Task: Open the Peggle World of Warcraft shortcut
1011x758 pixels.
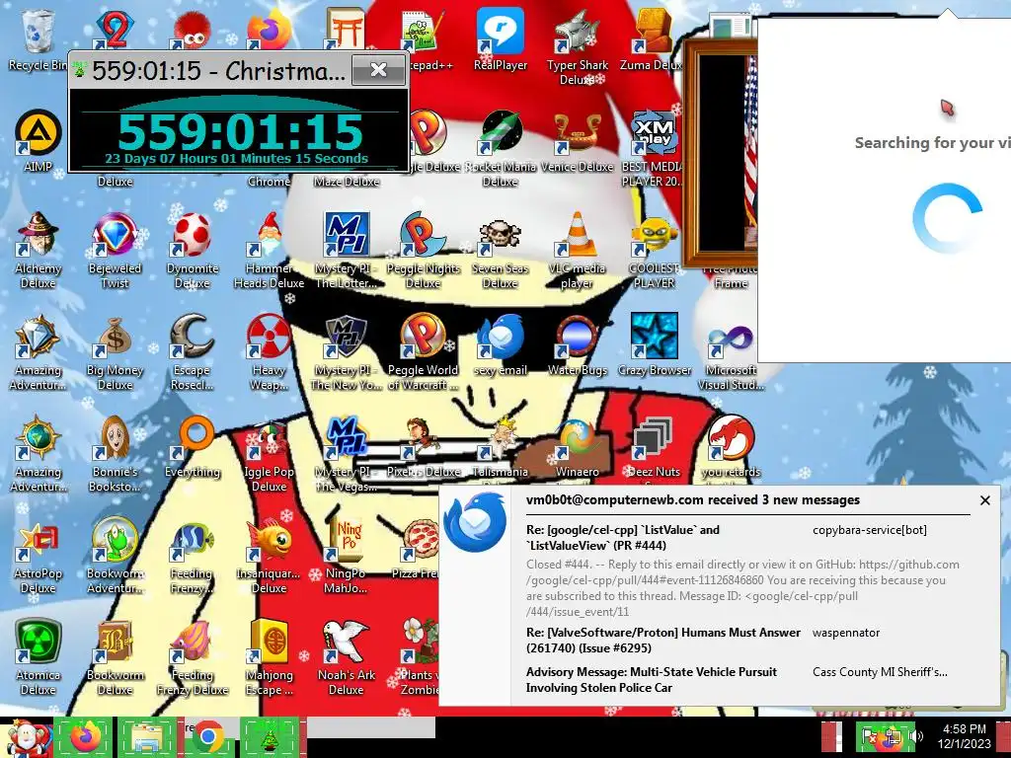Action: 423,350
